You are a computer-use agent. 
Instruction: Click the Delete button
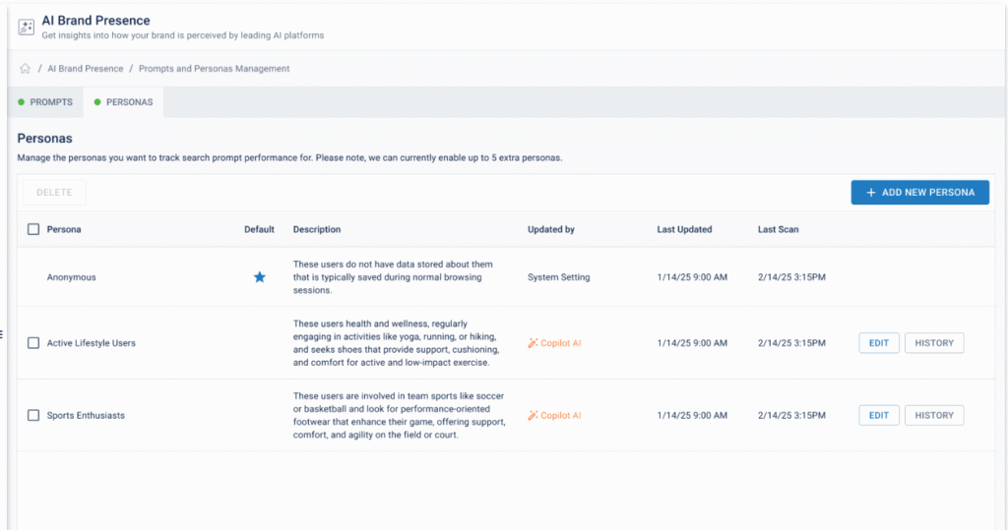(54, 193)
